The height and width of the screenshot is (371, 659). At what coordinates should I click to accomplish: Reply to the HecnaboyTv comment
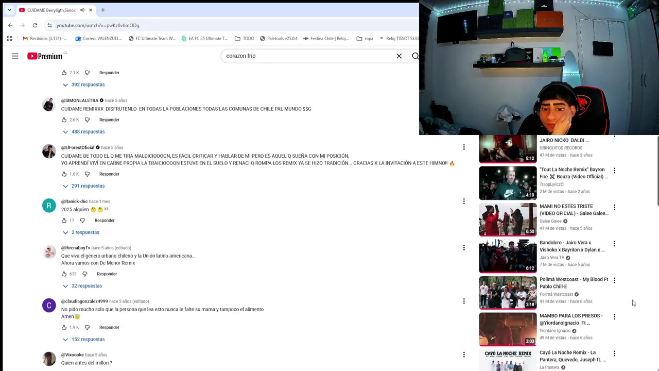[107, 274]
